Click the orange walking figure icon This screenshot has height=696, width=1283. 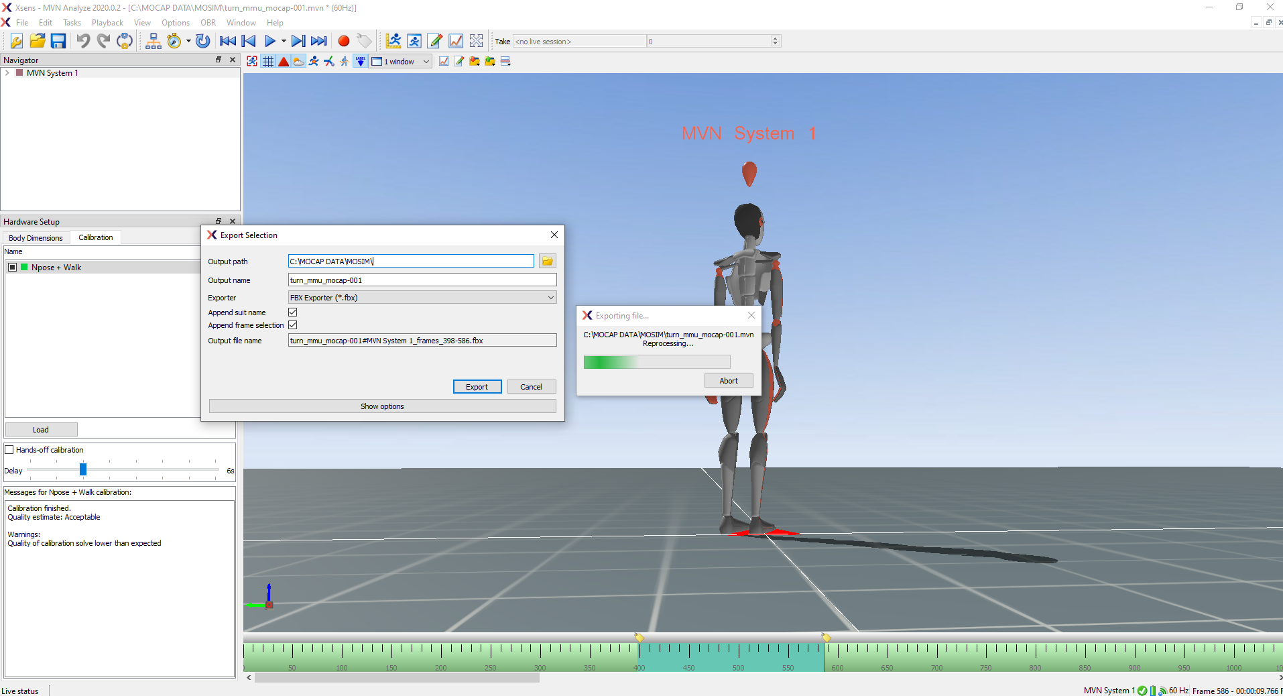click(345, 62)
